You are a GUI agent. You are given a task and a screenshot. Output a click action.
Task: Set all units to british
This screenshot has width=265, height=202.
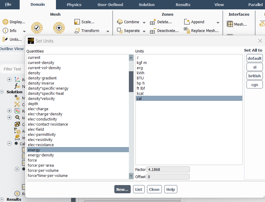click(254, 76)
